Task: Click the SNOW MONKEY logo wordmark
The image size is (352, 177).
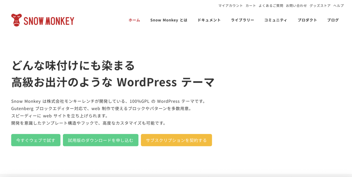Action: pos(49,21)
